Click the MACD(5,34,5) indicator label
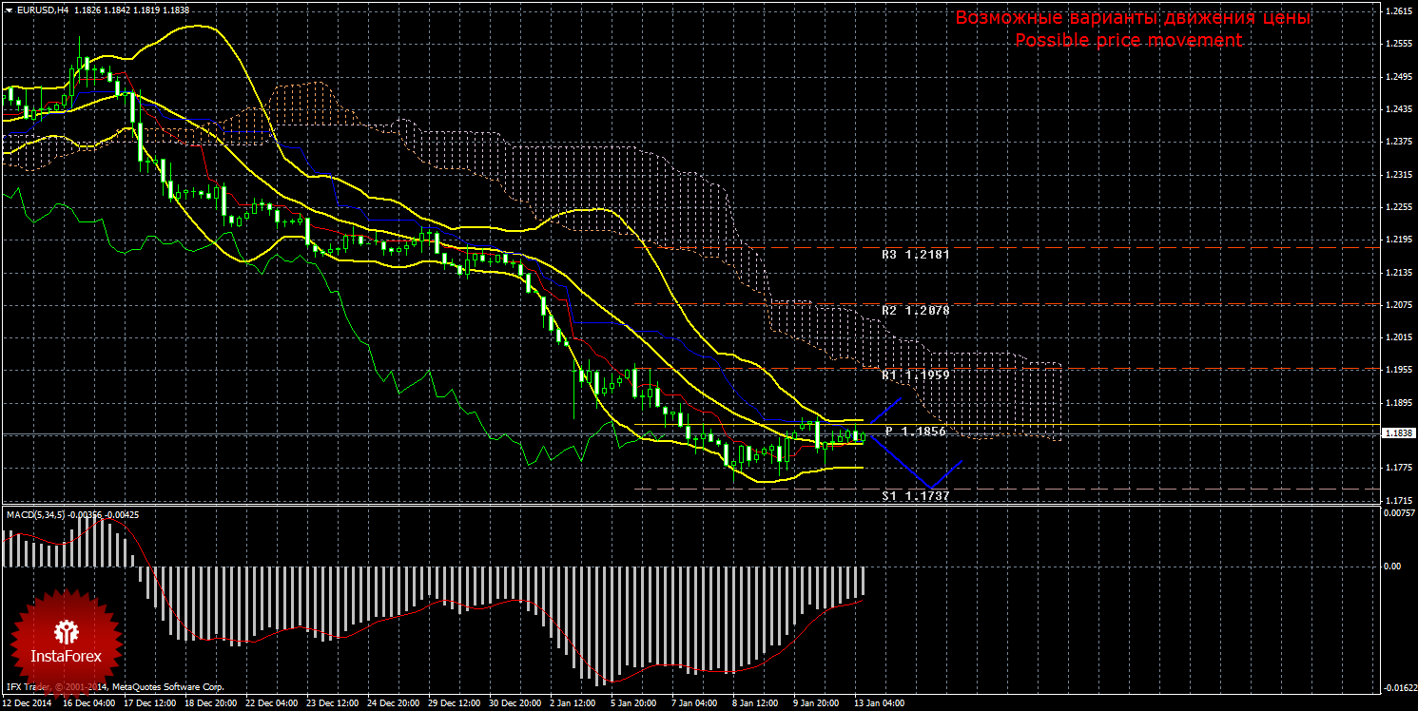Viewport: 1418px width, 711px height. (x=38, y=514)
